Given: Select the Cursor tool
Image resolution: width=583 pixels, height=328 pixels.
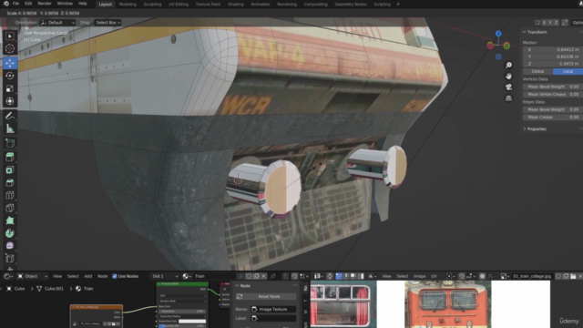Looking at the screenshot, I should (10, 48).
